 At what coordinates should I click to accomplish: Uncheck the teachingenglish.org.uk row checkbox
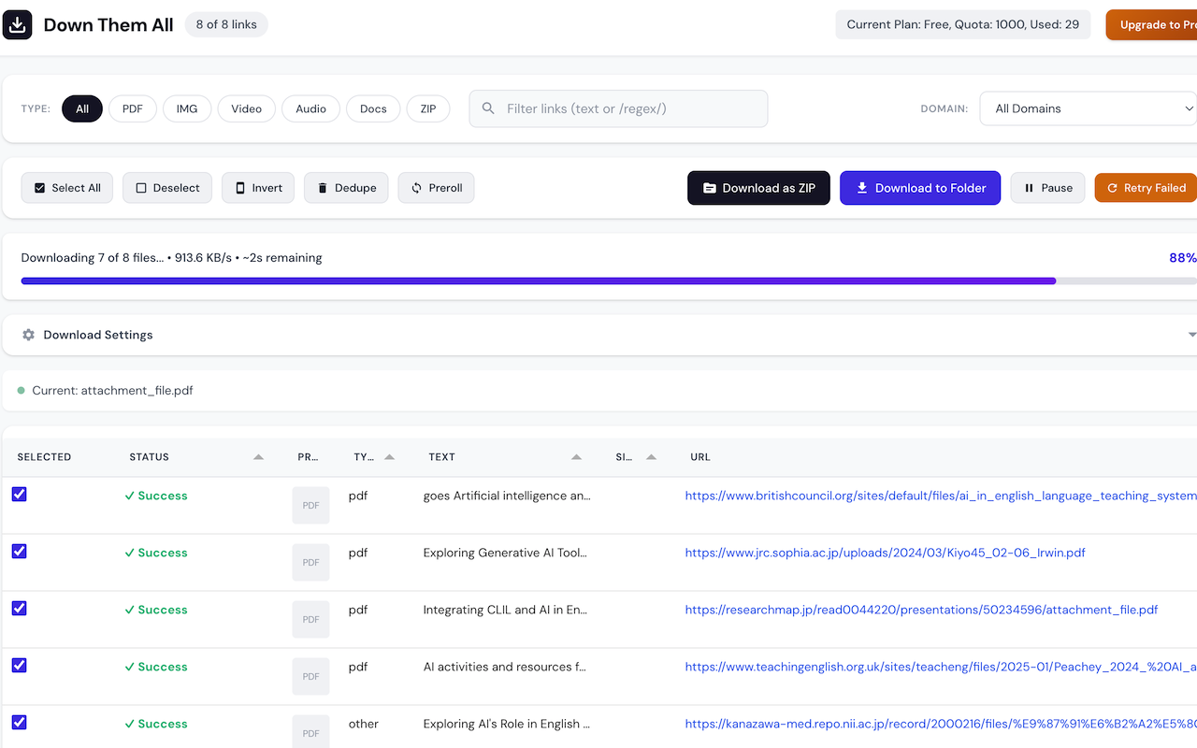tap(19, 665)
